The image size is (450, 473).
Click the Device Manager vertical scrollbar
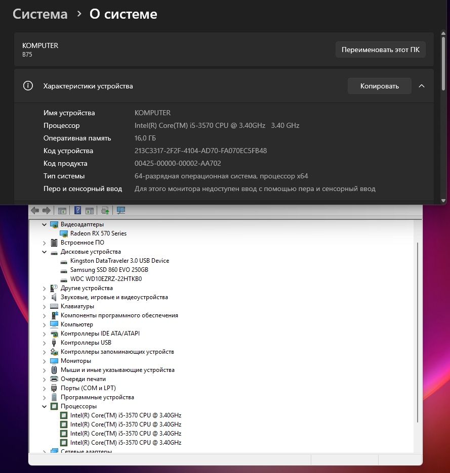point(418,332)
